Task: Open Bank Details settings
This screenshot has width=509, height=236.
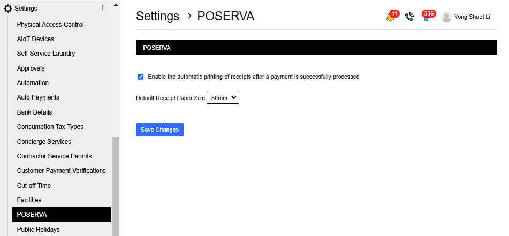Action: pyautogui.click(x=34, y=112)
